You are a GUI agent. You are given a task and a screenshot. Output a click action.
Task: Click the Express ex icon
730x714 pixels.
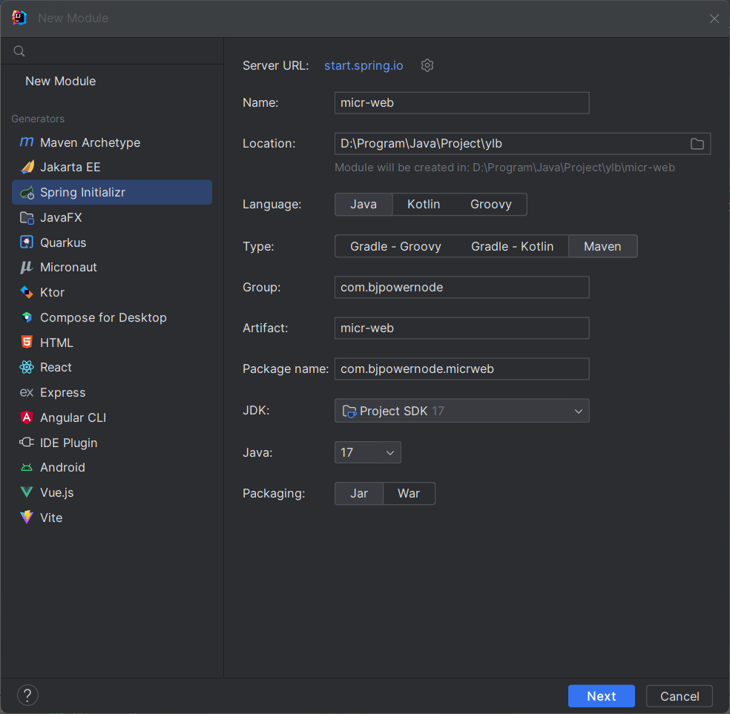tap(27, 392)
